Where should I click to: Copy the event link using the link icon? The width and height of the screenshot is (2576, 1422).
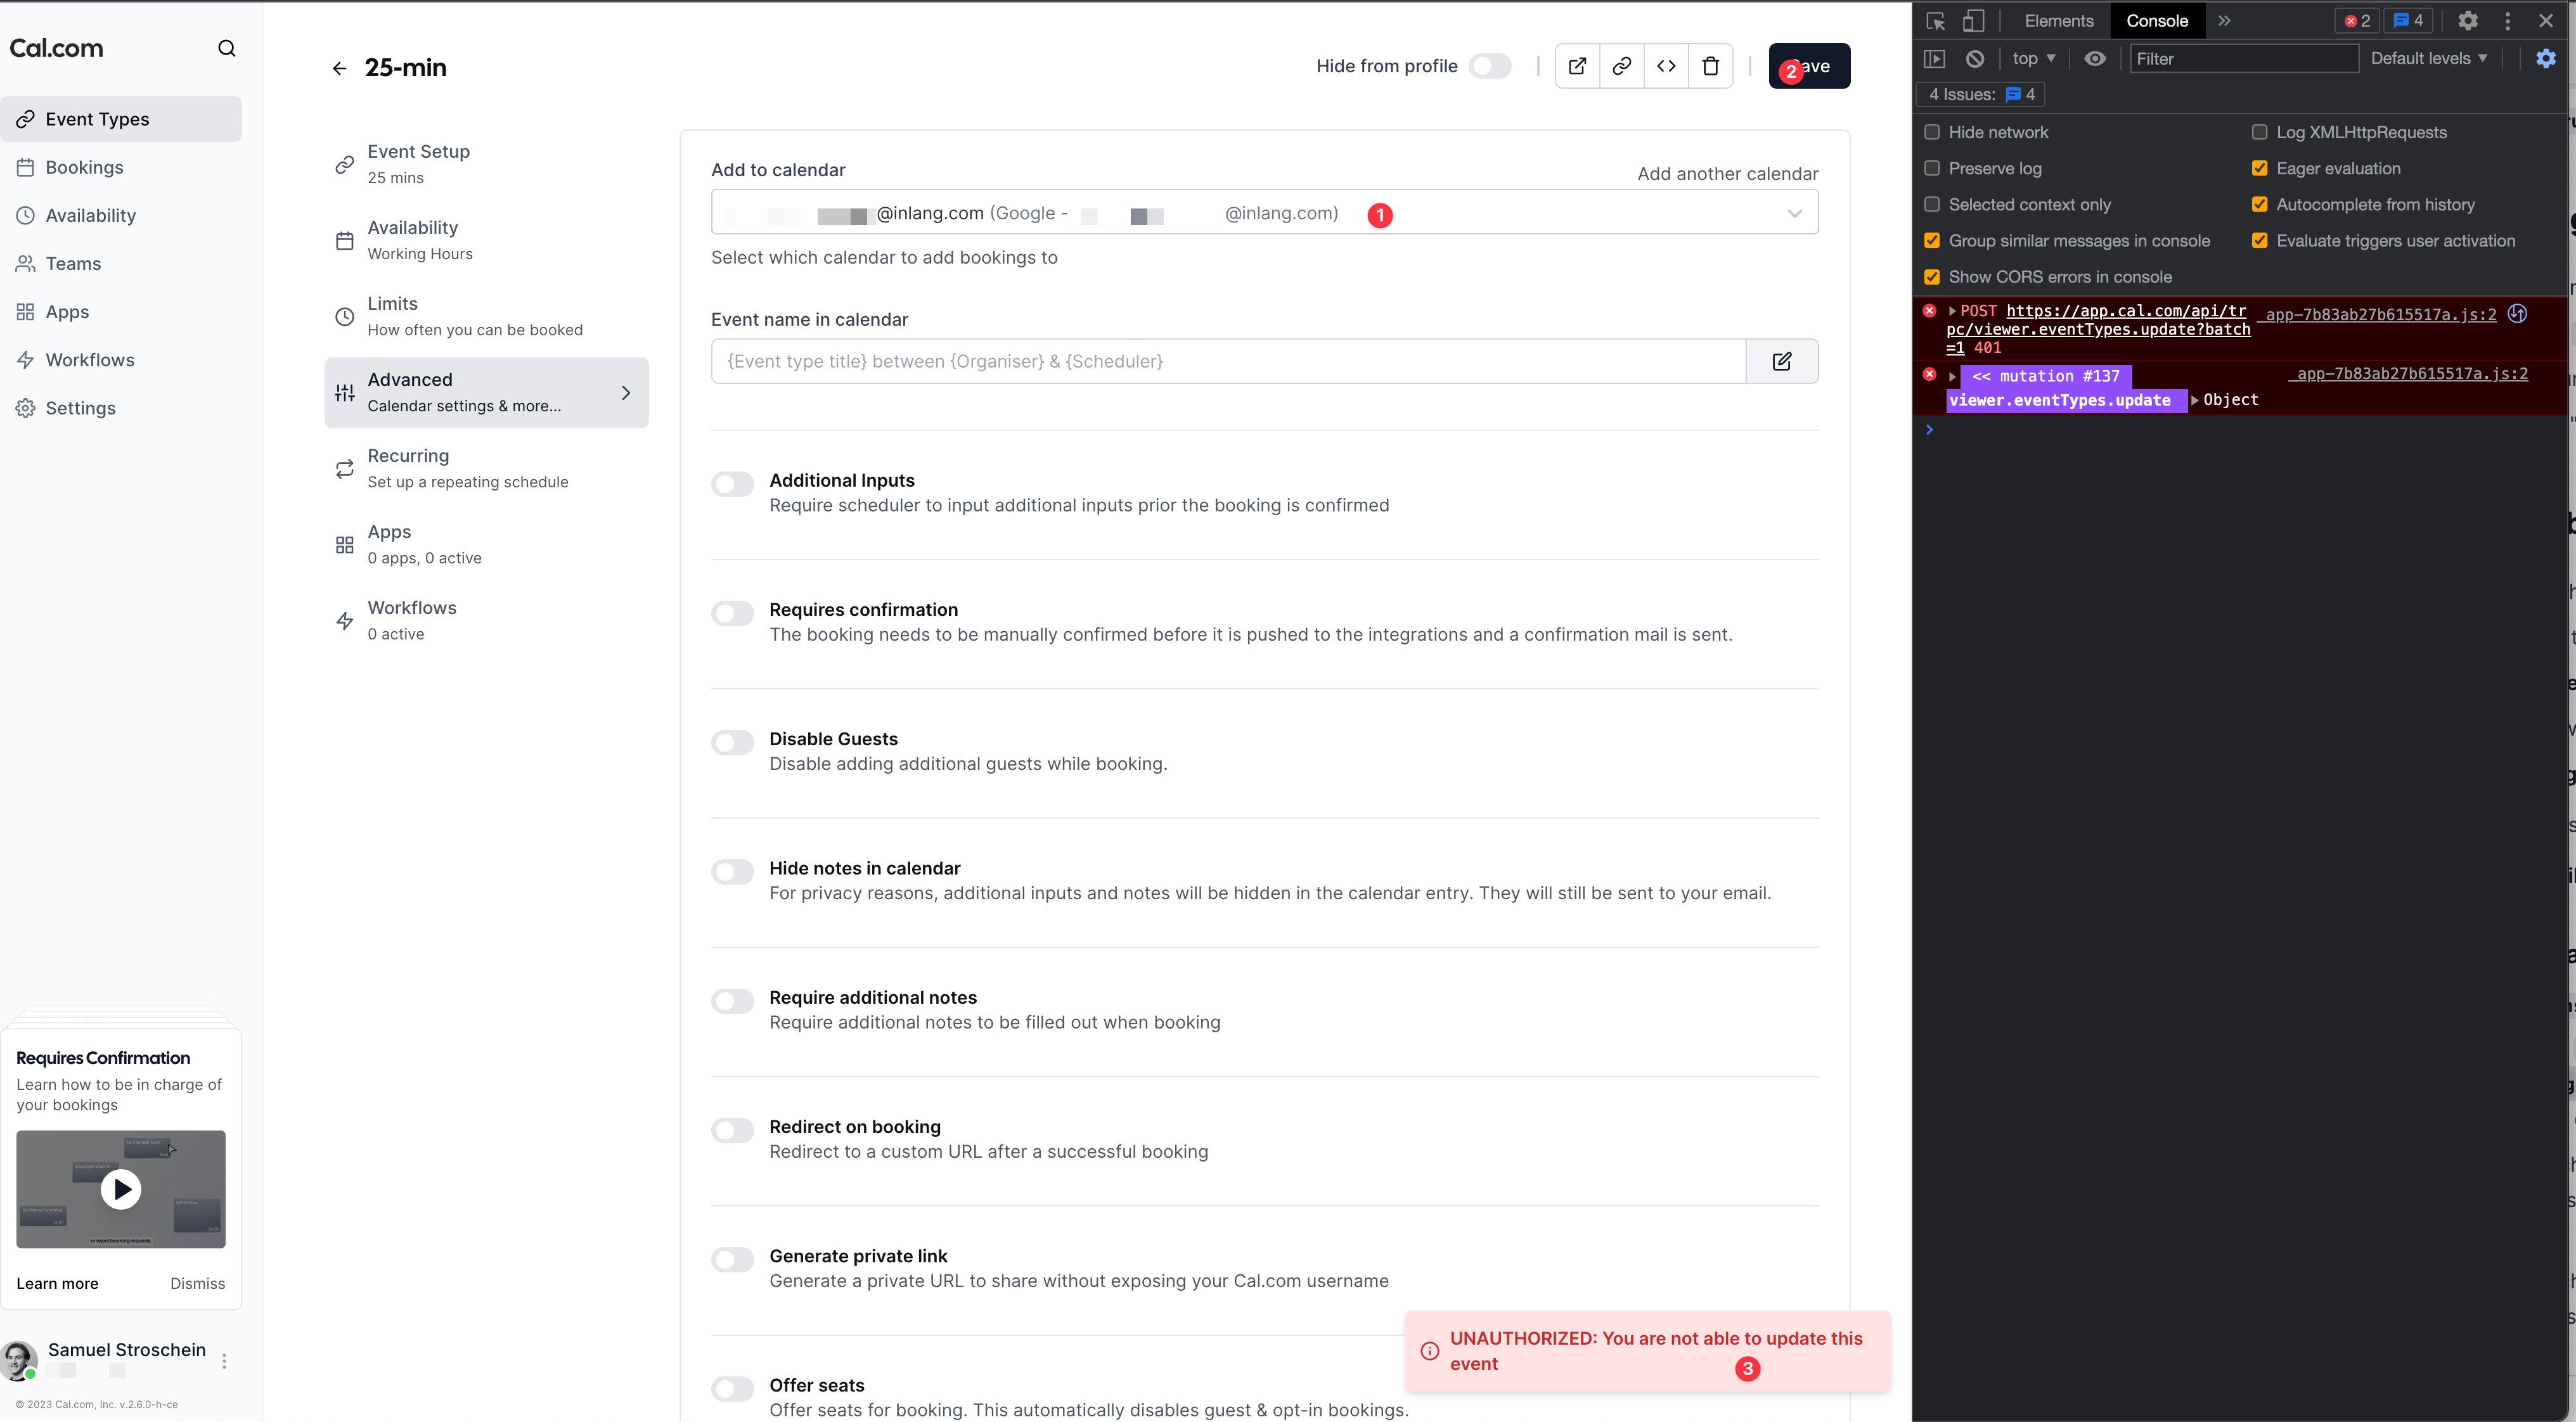(1622, 66)
